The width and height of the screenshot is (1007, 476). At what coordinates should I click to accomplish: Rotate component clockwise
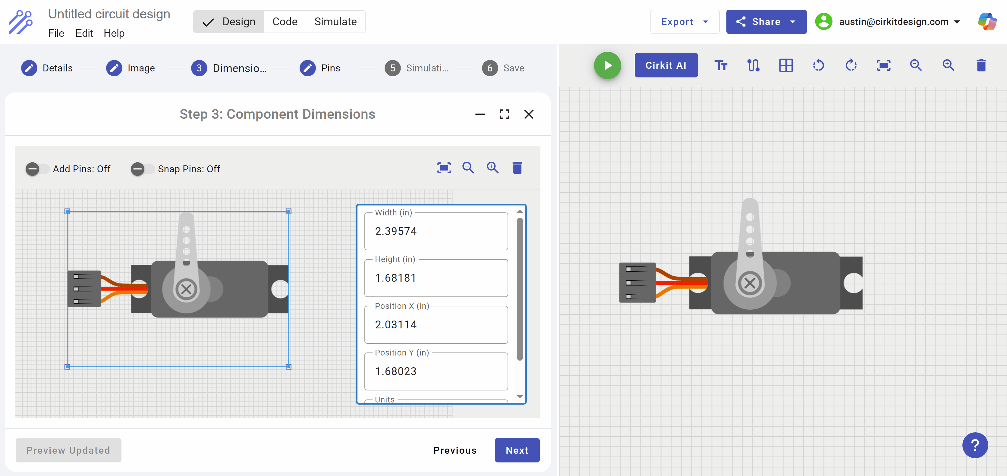pyautogui.click(x=851, y=65)
